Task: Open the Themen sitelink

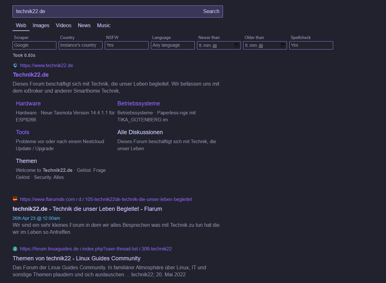Action: coord(26,161)
